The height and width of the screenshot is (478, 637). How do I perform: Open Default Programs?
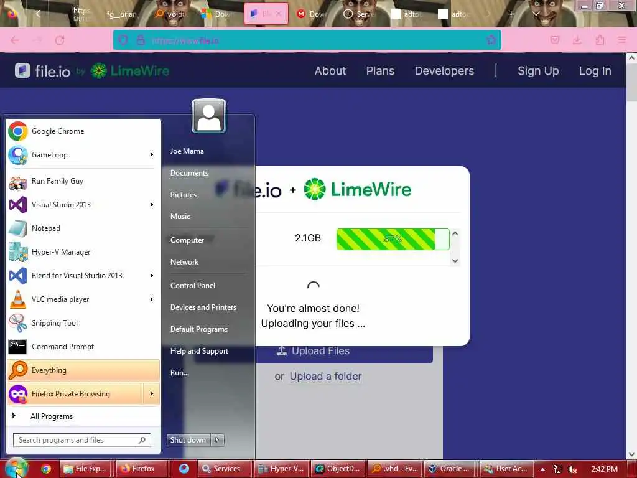198,329
